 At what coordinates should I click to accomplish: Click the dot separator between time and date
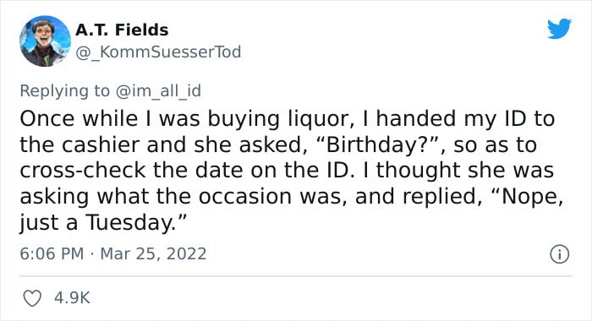coord(91,254)
